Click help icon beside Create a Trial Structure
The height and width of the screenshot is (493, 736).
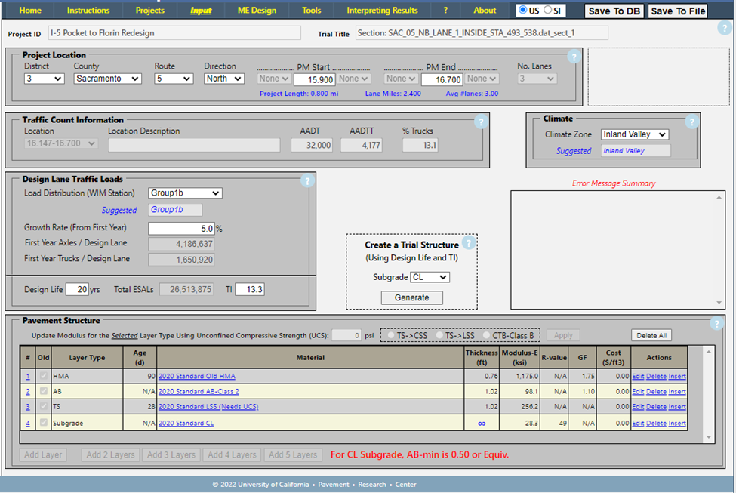point(468,243)
